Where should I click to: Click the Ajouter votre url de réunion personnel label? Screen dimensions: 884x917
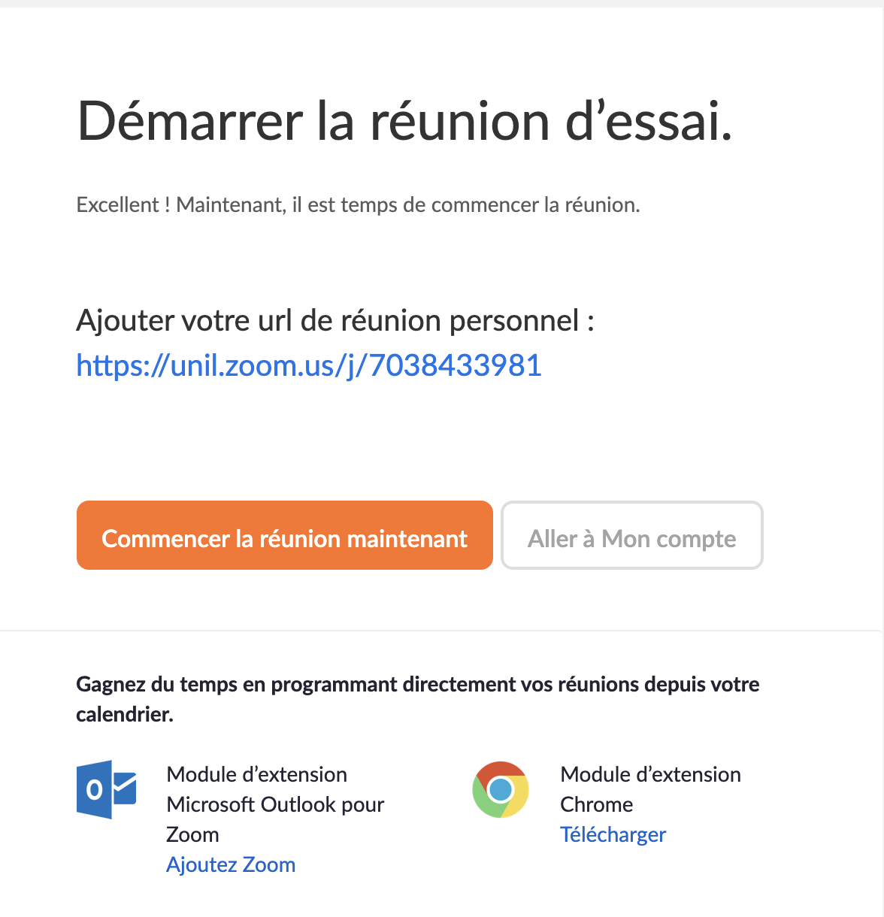[x=335, y=321]
